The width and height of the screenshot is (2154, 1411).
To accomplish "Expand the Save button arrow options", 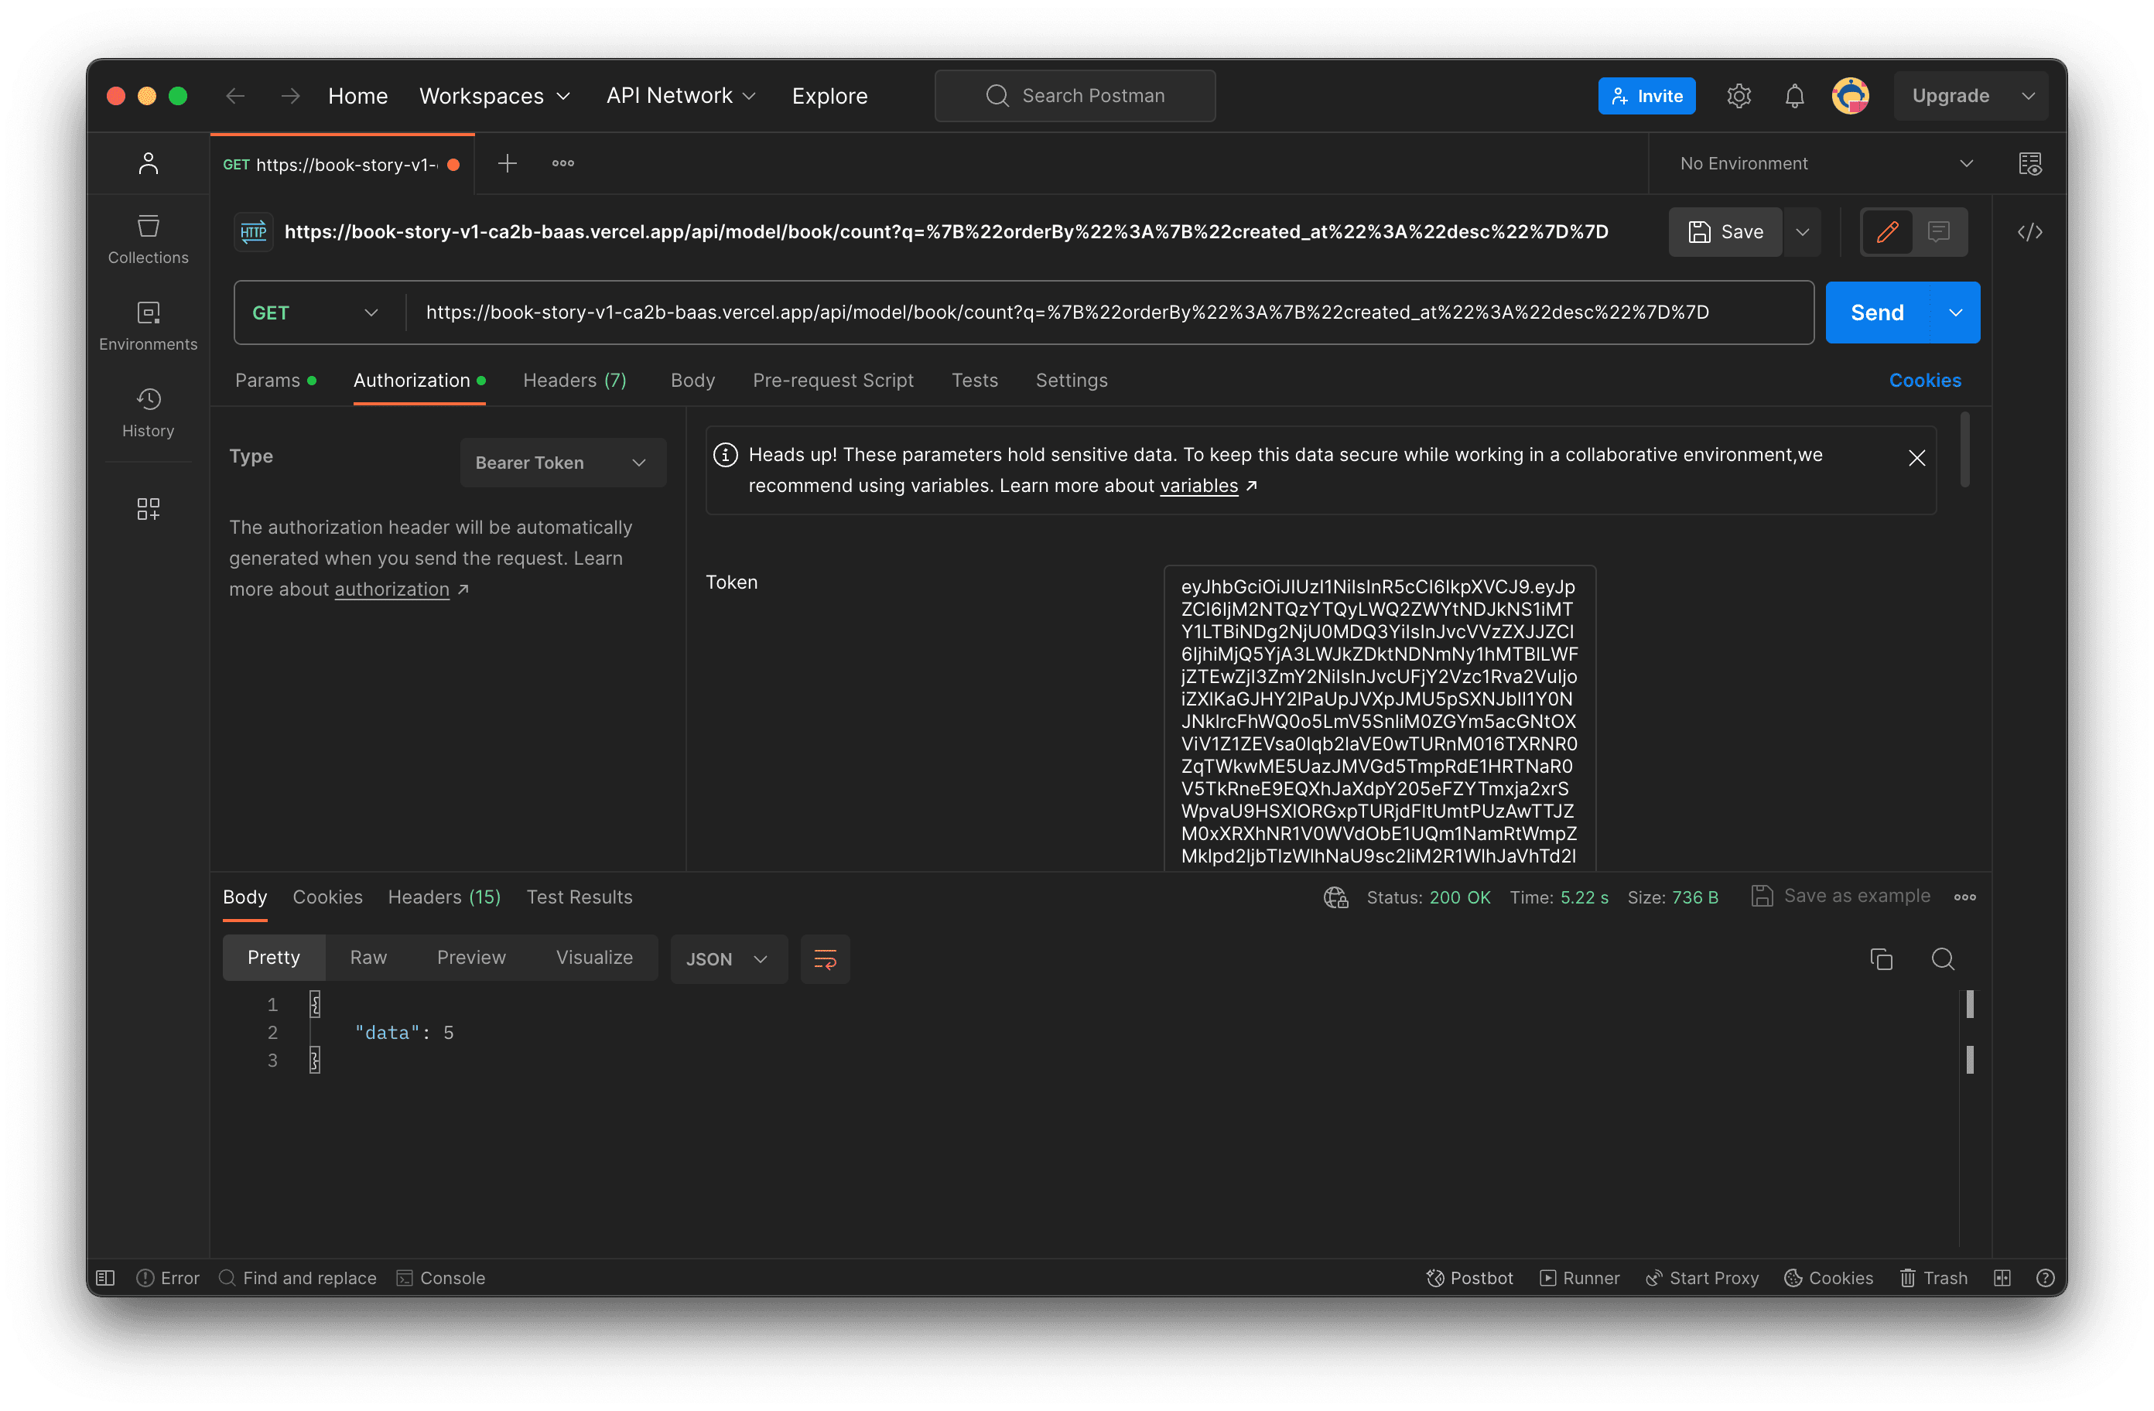I will [x=1802, y=233].
